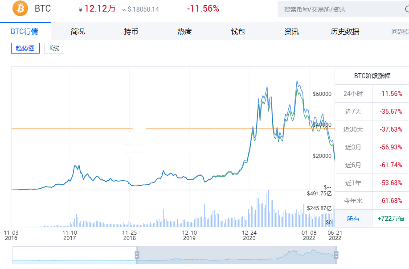Click the search magnifier icon
Screen dimensions: 409x269
pyautogui.click(x=407, y=9)
